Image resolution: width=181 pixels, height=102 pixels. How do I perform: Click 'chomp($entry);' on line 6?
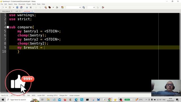[32, 35]
